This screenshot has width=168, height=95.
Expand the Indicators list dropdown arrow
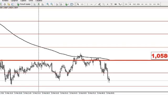[x=68, y=4]
